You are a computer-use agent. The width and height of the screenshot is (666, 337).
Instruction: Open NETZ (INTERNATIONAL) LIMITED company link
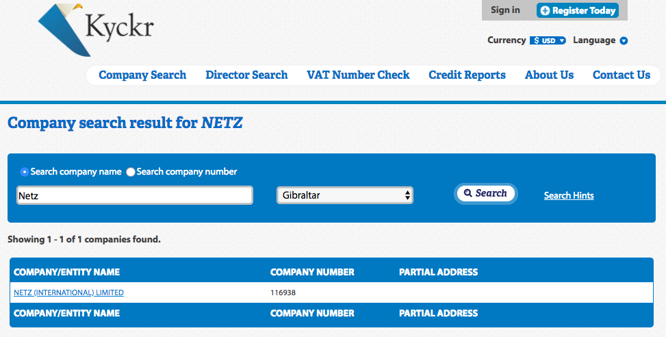(69, 292)
